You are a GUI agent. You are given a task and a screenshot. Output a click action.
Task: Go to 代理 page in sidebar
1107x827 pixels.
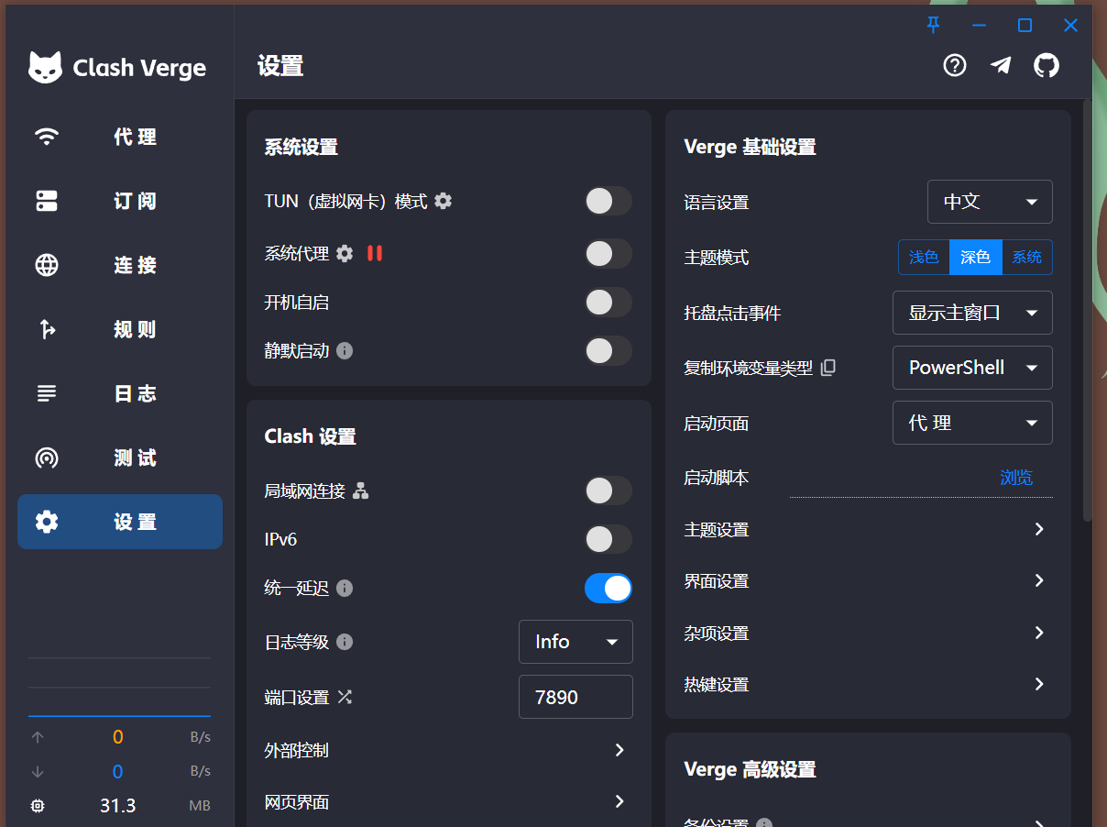click(120, 137)
